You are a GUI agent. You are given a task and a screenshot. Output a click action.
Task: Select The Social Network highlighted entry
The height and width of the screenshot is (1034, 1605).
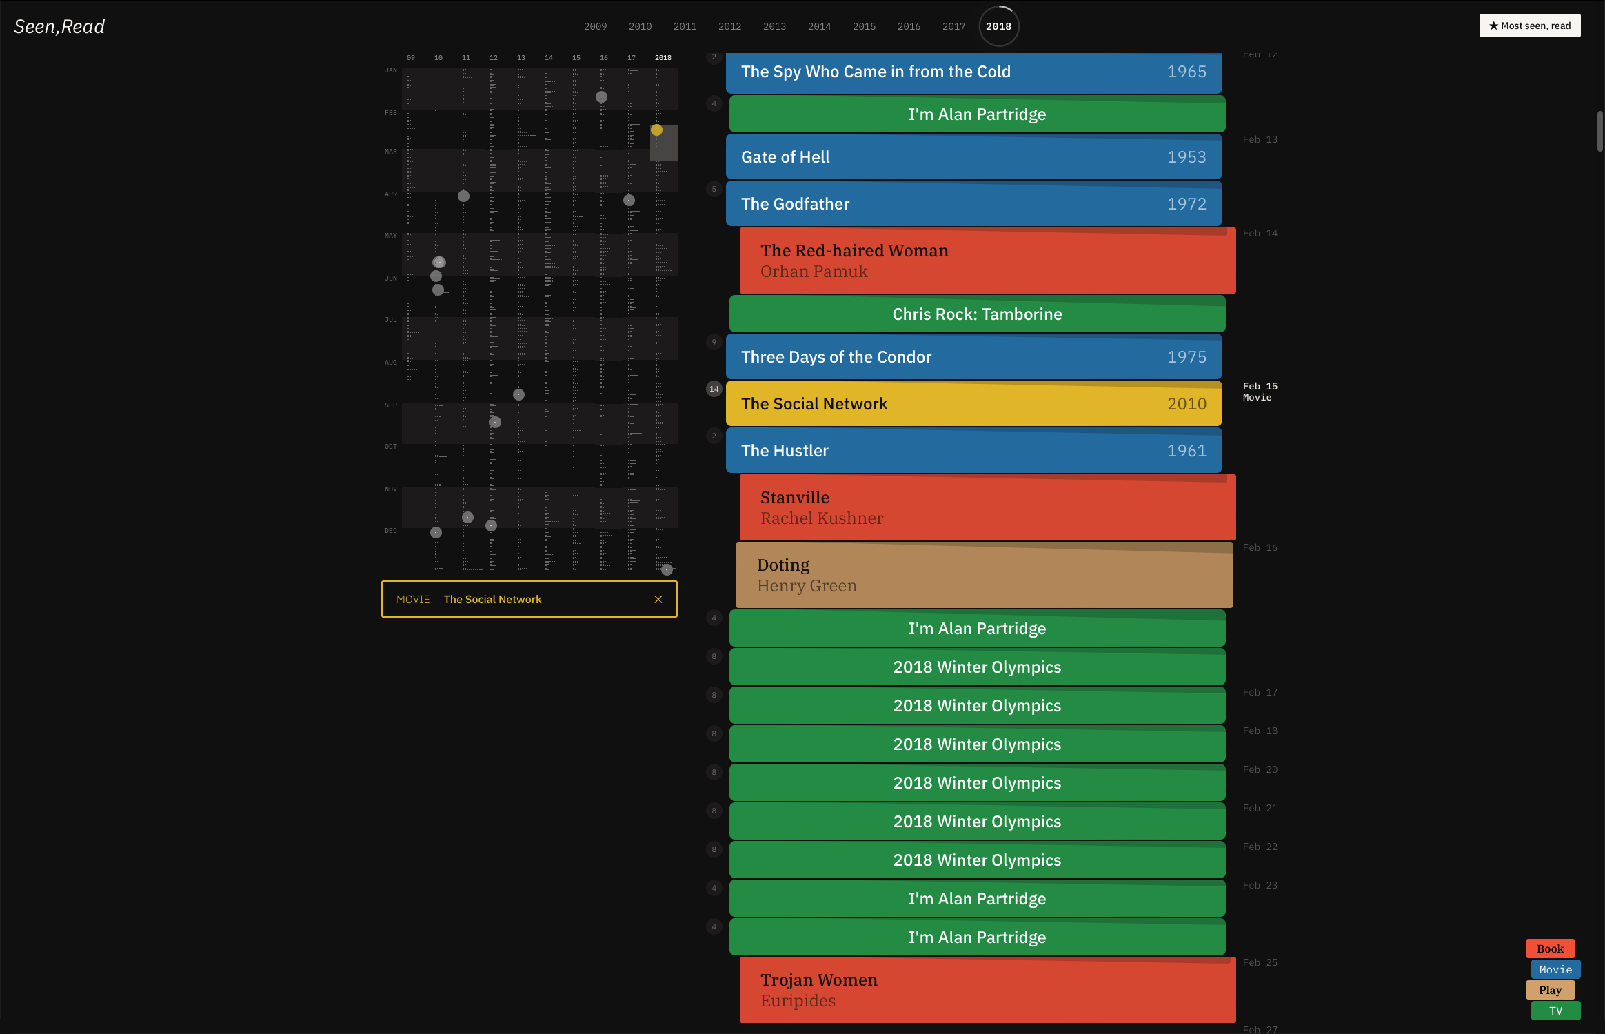pyautogui.click(x=973, y=404)
